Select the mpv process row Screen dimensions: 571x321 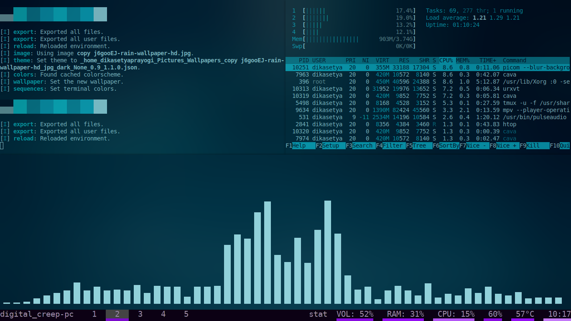[x=428, y=110]
